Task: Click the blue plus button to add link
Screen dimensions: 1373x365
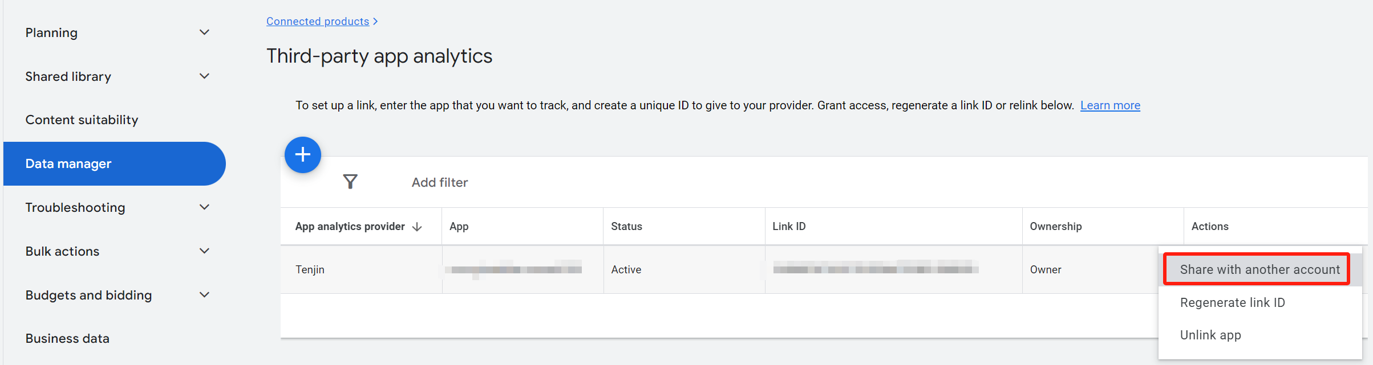Action: pos(302,154)
